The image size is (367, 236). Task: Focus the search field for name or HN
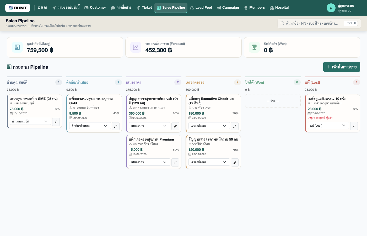tap(319, 23)
